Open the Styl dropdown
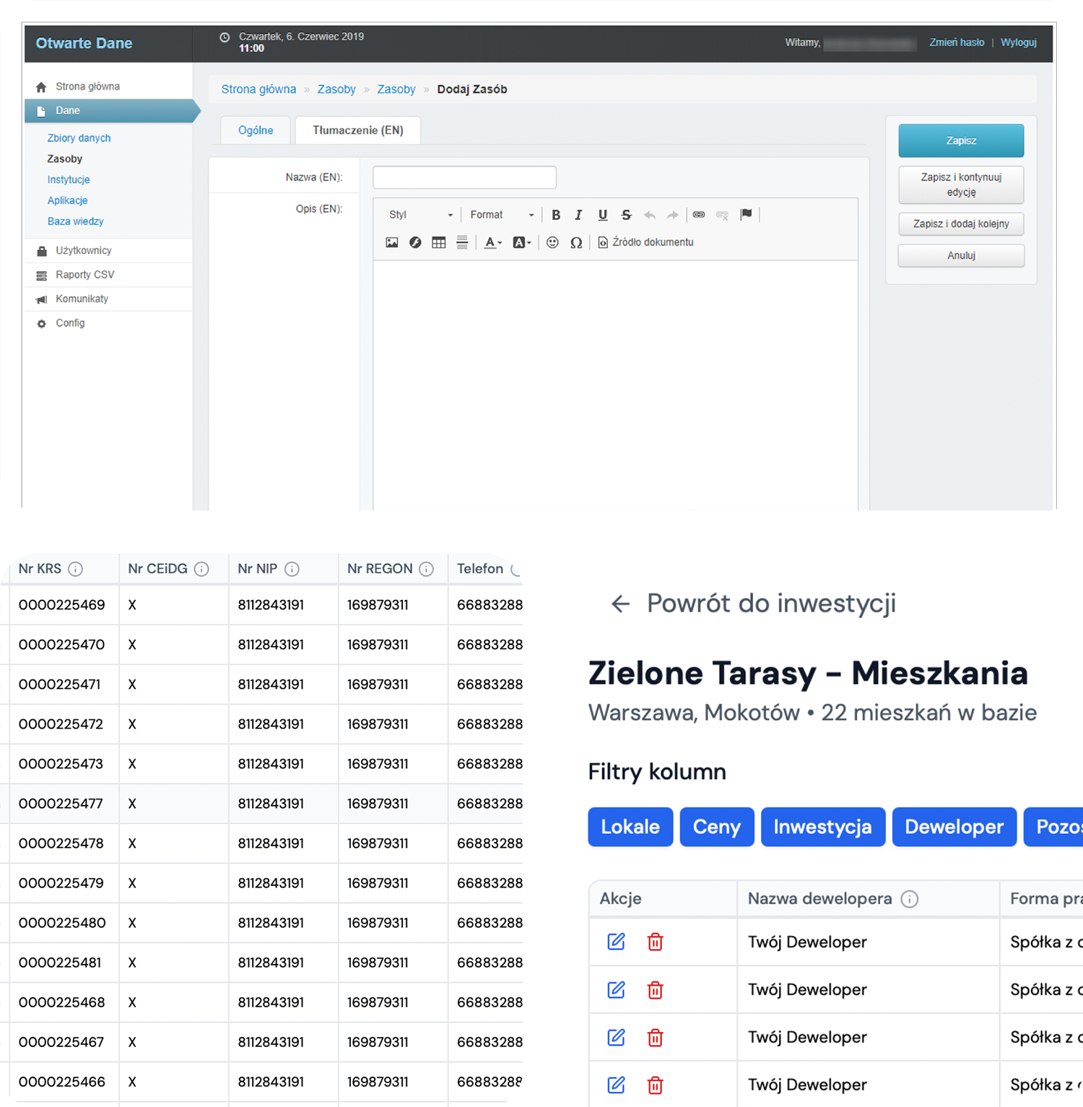 (x=421, y=215)
